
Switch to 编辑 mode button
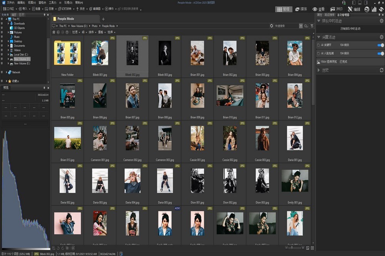point(354,9)
